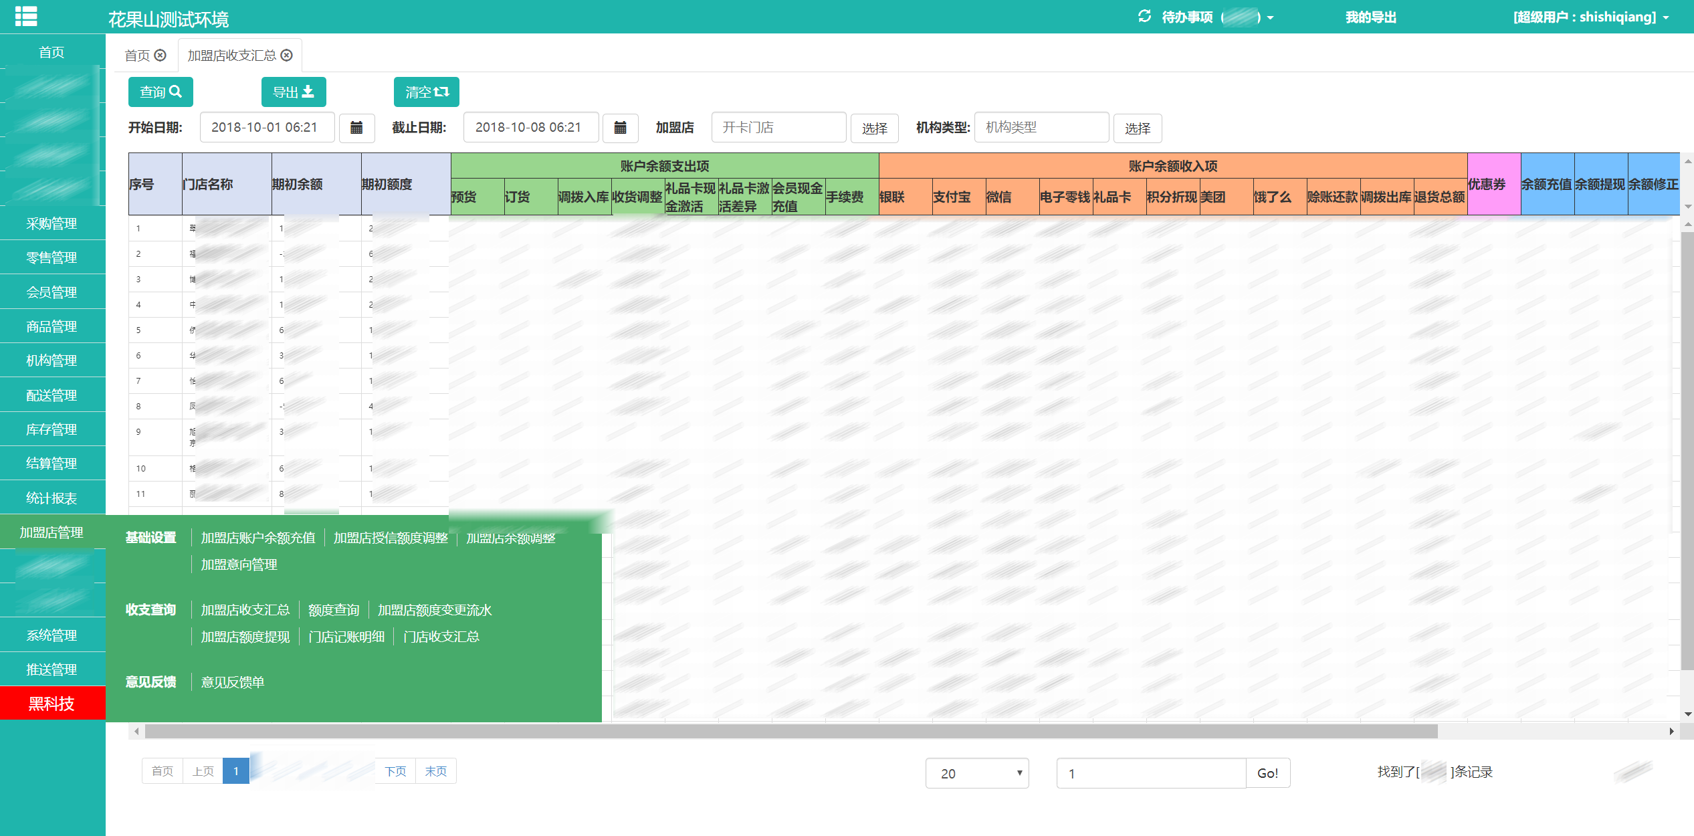Go to pagination 首页 button

163,771
